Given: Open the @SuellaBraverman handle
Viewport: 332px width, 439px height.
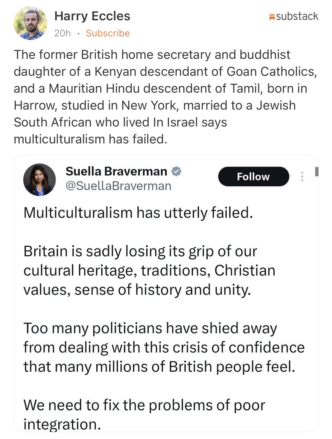Looking at the screenshot, I should [118, 186].
